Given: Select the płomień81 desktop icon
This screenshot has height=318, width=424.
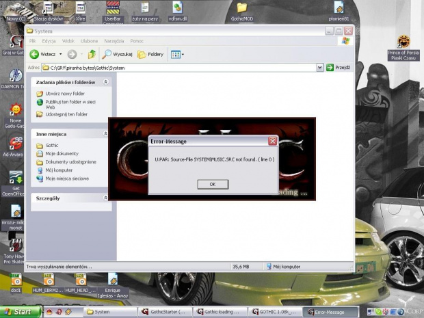Looking at the screenshot, I should [339, 12].
